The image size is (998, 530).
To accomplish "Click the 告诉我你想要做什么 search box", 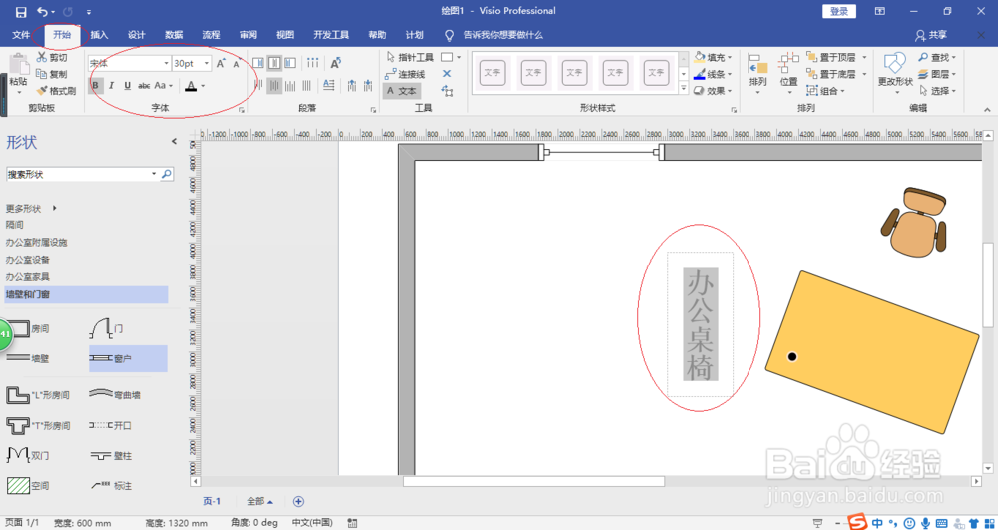I will tap(503, 35).
